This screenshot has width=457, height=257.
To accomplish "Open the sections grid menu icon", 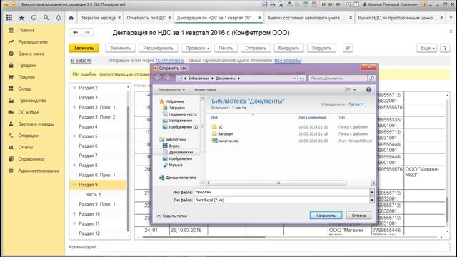I will (x=9, y=18).
